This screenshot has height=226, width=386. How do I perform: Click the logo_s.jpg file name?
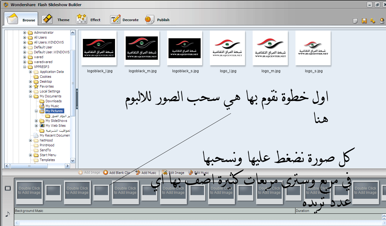pyautogui.click(x=314, y=71)
